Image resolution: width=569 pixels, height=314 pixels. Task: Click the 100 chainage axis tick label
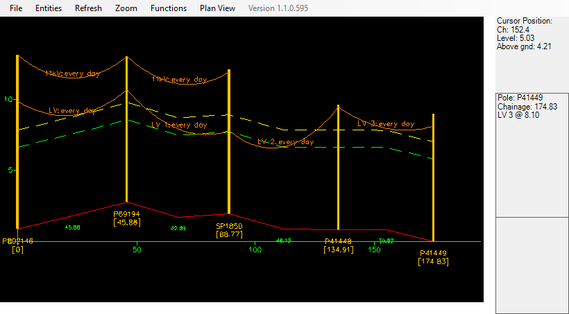click(x=255, y=250)
